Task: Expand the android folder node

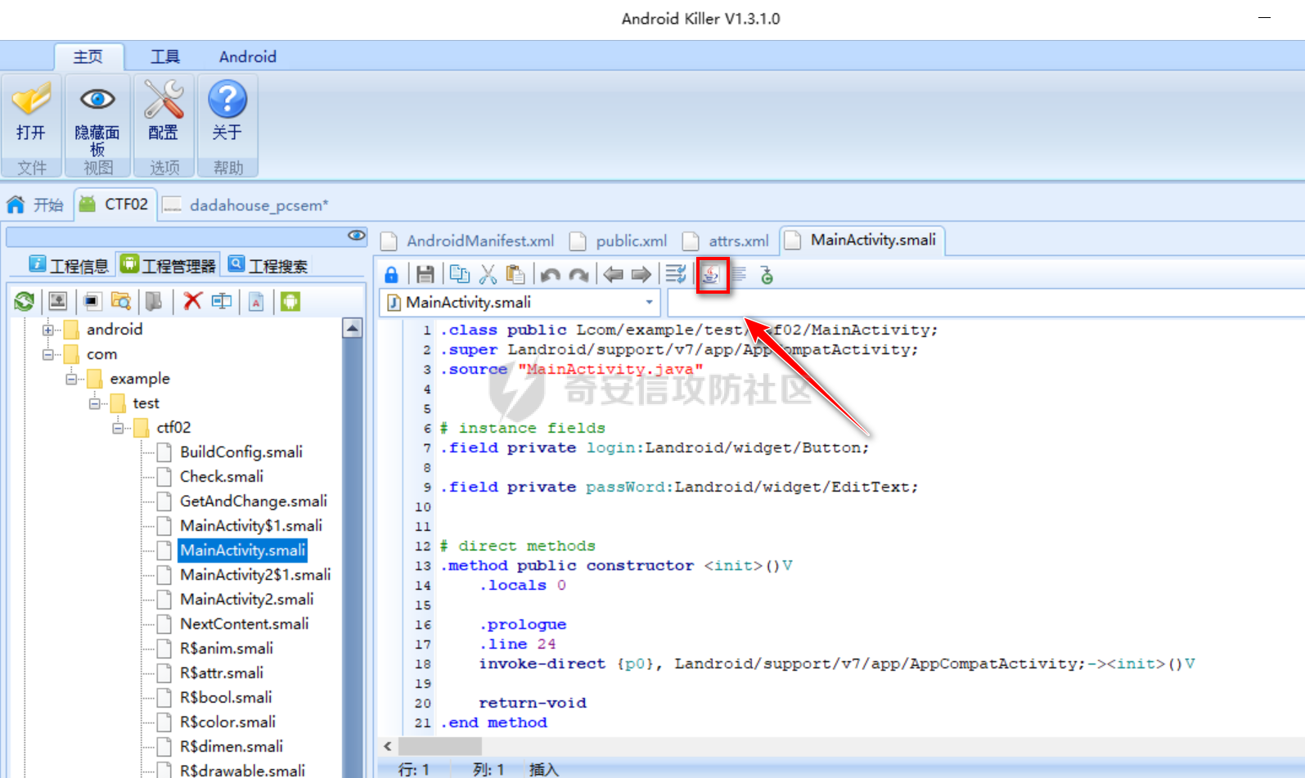Action: 48,330
